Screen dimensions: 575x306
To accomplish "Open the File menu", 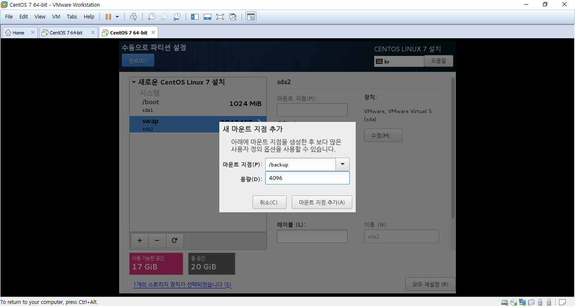I will click(9, 17).
